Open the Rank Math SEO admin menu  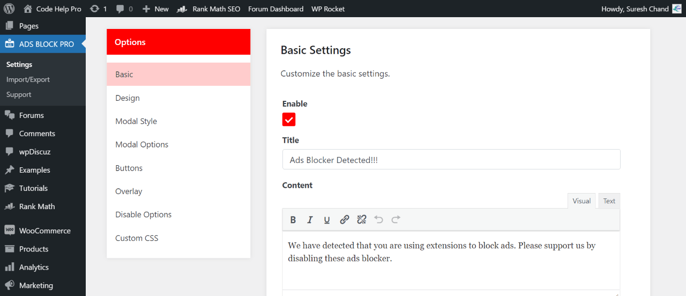(x=208, y=9)
